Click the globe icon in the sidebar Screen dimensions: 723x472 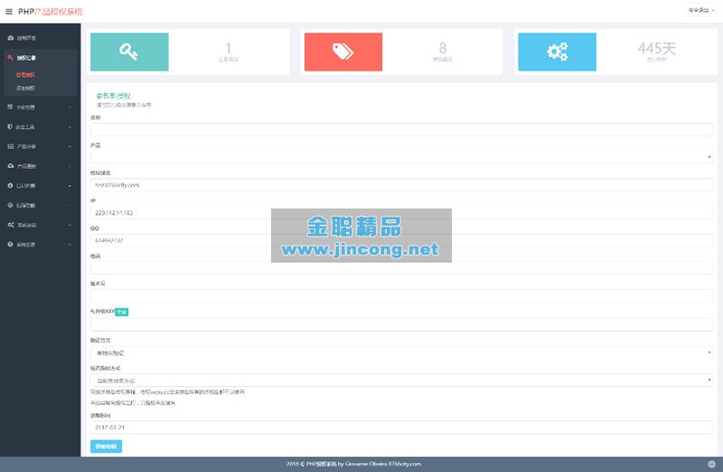(10, 205)
